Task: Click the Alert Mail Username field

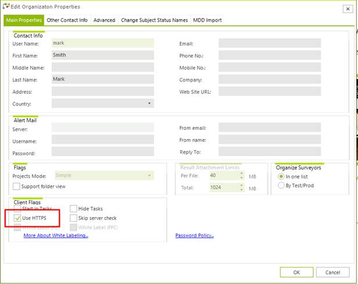Action: pos(103,140)
